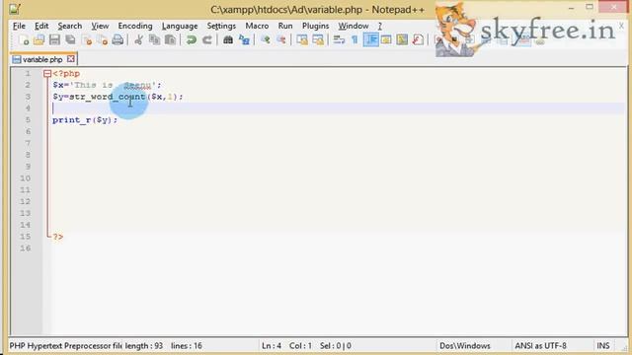Collapse the <?php fold marker
The image size is (632, 355).
[x=47, y=74]
